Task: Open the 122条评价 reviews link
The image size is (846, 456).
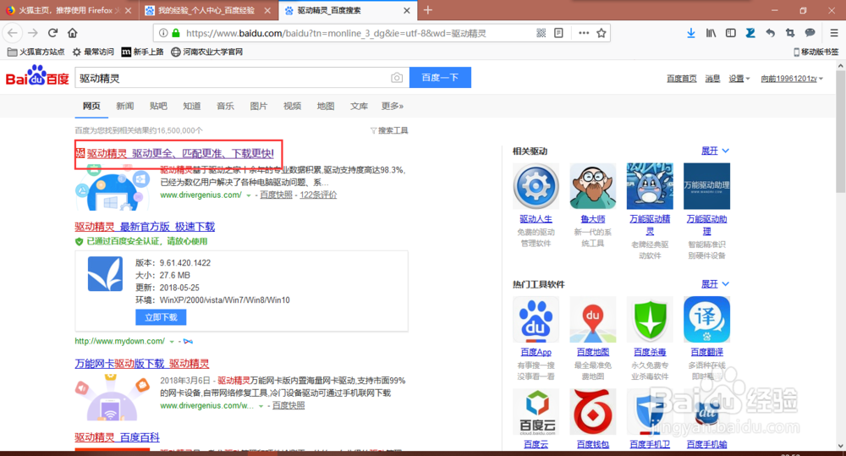Action: click(318, 195)
